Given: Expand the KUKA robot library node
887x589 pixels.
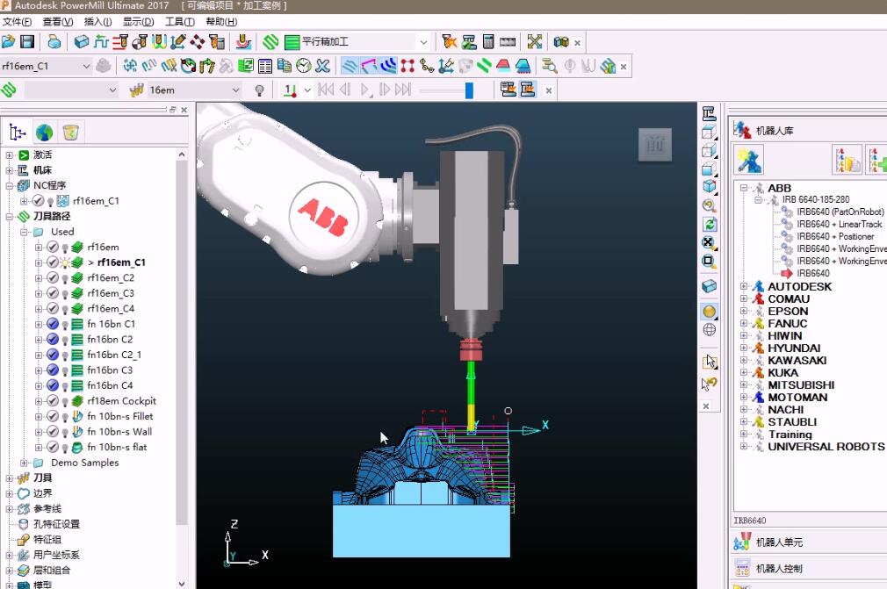Looking at the screenshot, I should 743,372.
